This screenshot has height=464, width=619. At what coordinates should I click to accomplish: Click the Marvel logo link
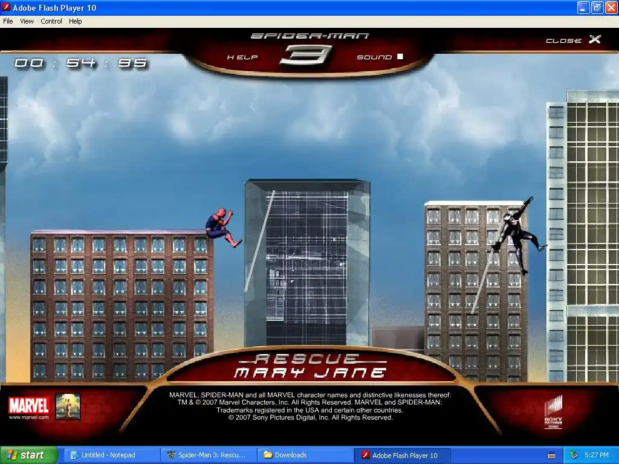click(x=29, y=408)
